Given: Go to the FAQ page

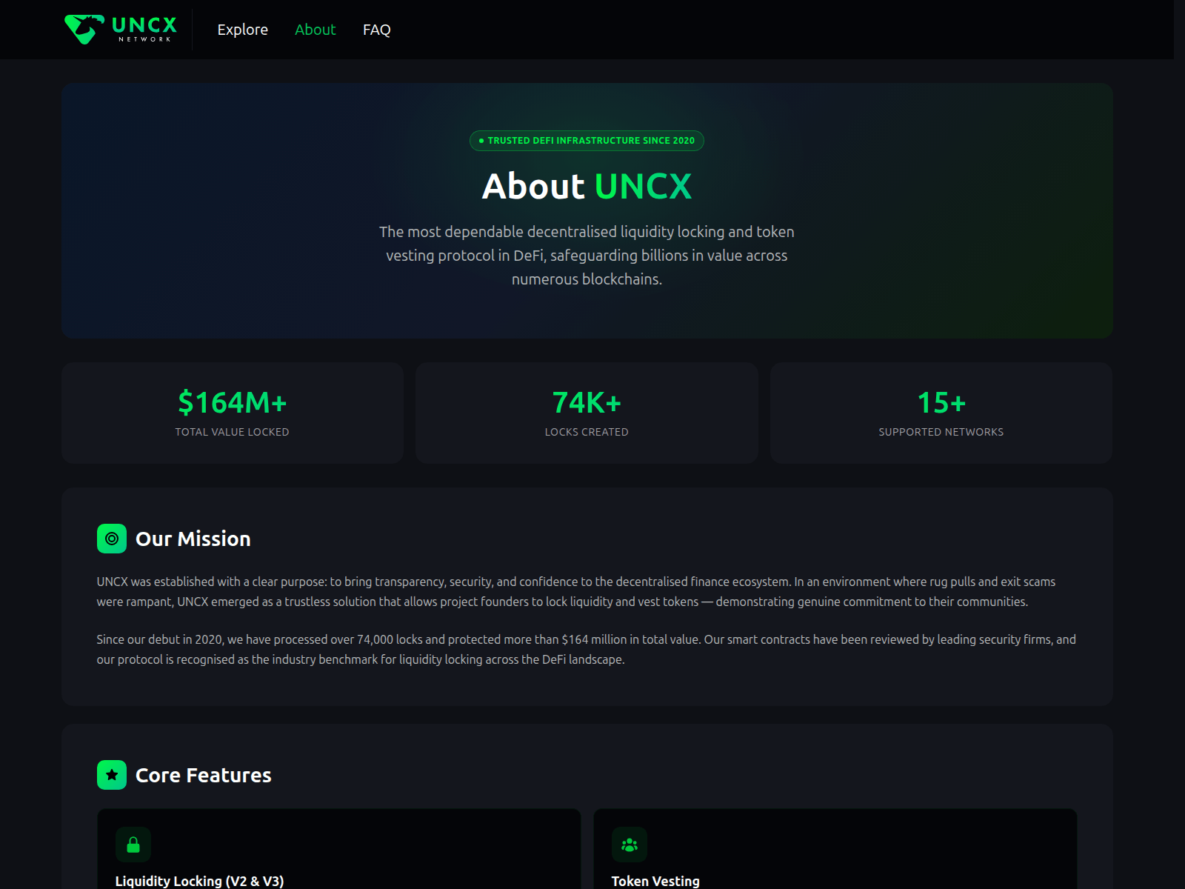Looking at the screenshot, I should tap(377, 30).
